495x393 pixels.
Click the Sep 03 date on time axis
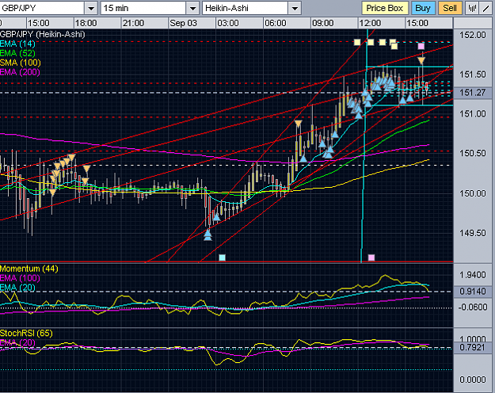coord(183,24)
